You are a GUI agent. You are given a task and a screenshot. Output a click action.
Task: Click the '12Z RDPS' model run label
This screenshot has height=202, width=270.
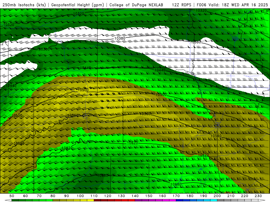tap(182, 5)
